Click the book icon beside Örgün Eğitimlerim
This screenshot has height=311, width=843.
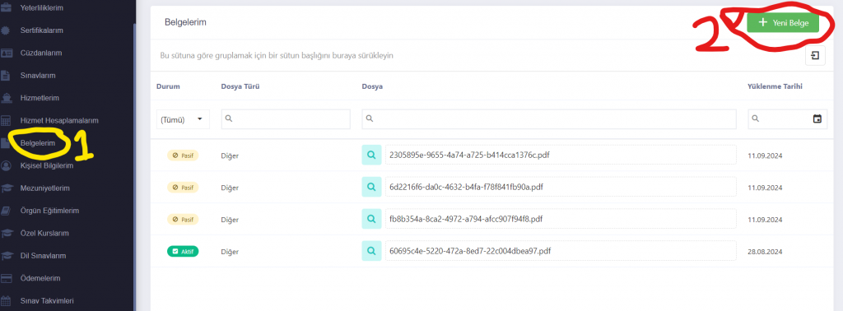[x=6, y=211]
